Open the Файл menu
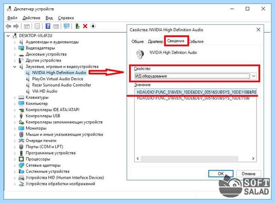The height and width of the screenshot is (203, 275). pos(12,18)
